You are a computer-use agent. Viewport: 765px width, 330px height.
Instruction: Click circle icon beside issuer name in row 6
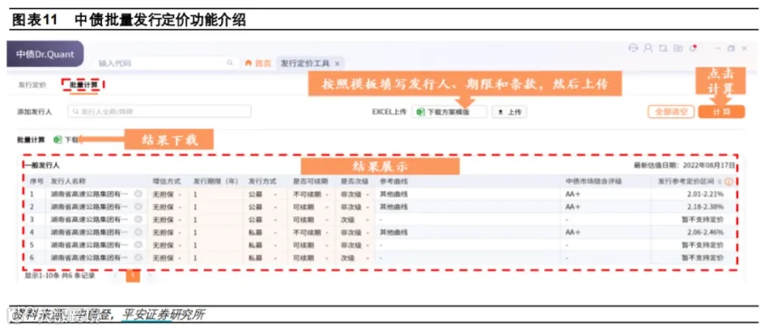click(x=139, y=258)
